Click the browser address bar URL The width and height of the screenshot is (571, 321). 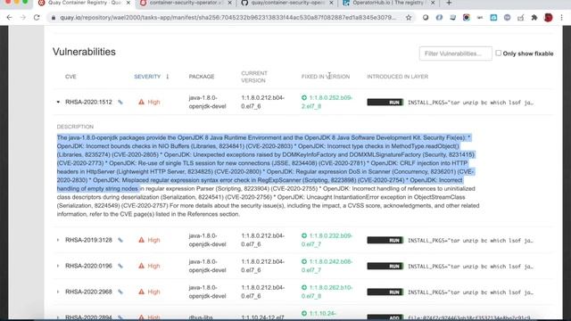point(228,18)
